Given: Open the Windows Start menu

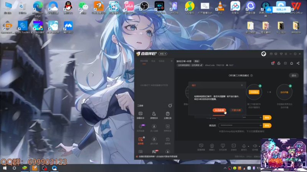Looking at the screenshot, I should tap(5, 168).
